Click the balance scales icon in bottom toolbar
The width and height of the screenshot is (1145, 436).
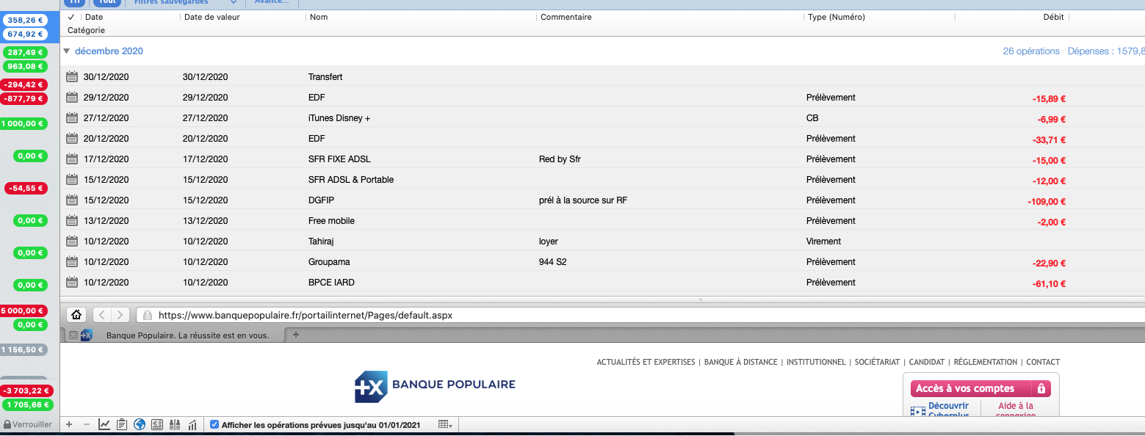[x=175, y=424]
